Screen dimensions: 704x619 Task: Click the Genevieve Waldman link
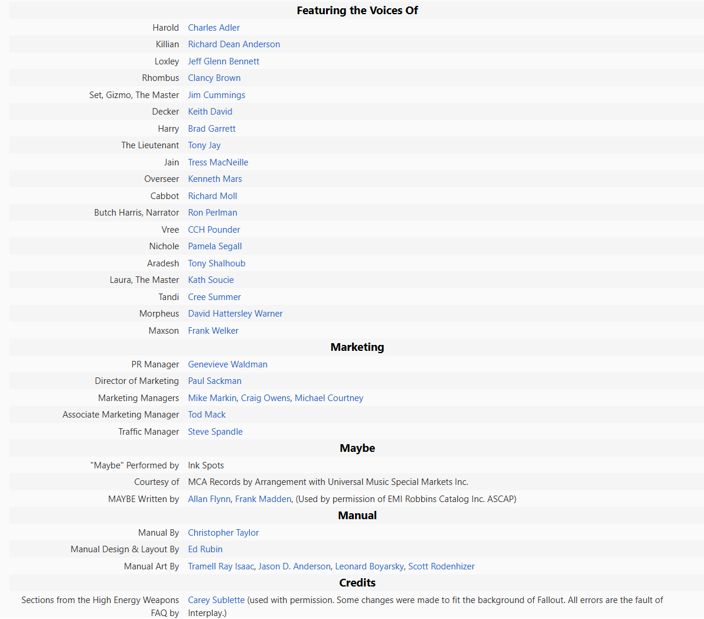[x=227, y=364]
